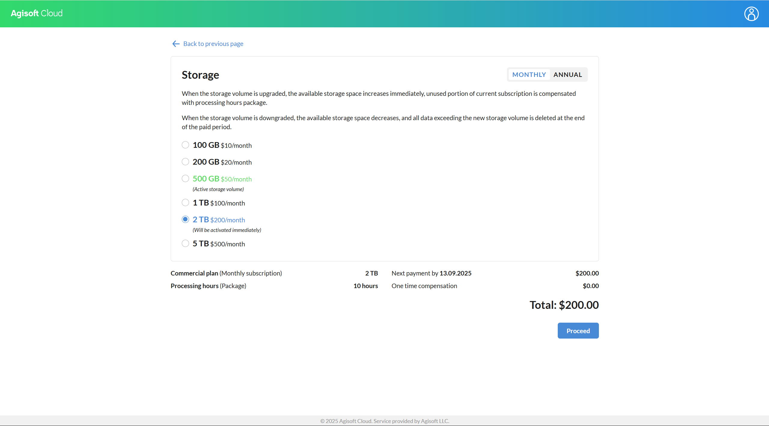Image resolution: width=769 pixels, height=426 pixels.
Task: Click the 500 GB $50/month label
Action: 222,179
